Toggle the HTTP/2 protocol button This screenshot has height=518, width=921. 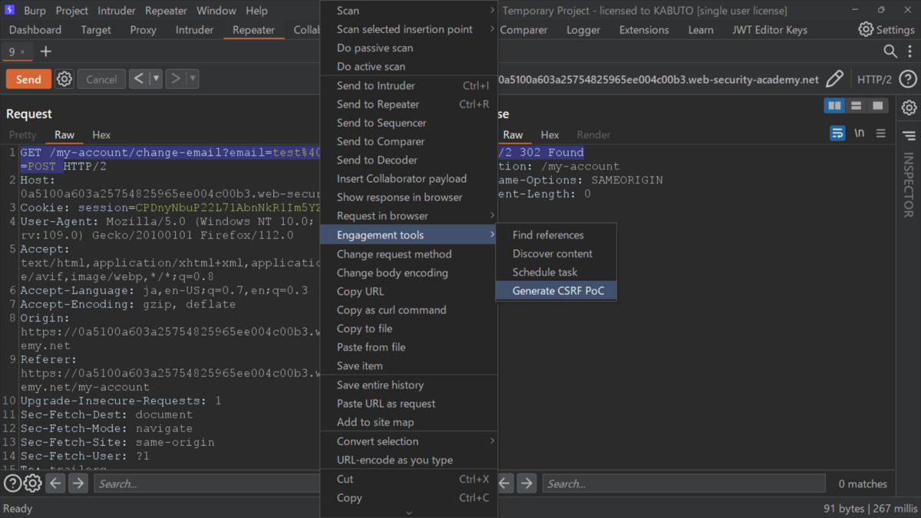pyautogui.click(x=874, y=80)
